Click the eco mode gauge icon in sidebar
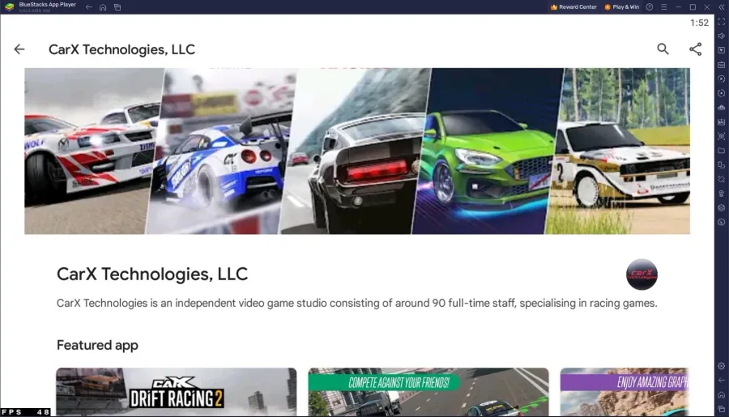This screenshot has width=729, height=417. [x=721, y=222]
